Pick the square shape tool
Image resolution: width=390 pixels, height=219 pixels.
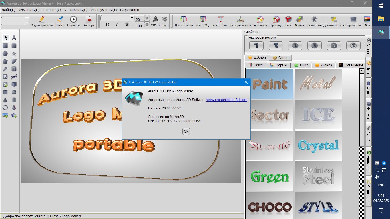[x=5, y=46]
